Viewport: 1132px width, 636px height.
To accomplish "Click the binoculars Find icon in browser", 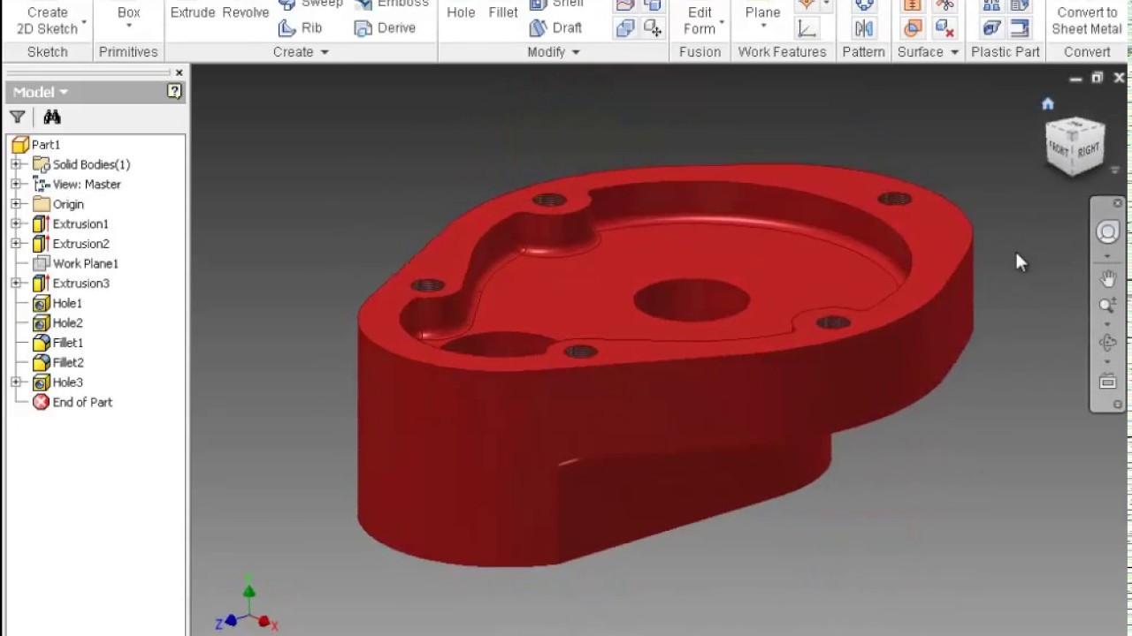I will tap(52, 117).
